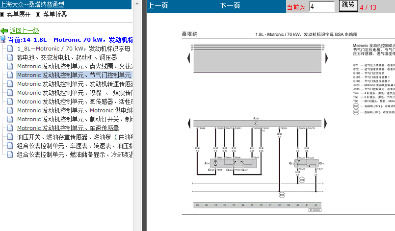Click the D34 connection node in diagram
The image size is (395, 231).
(x=282, y=195)
